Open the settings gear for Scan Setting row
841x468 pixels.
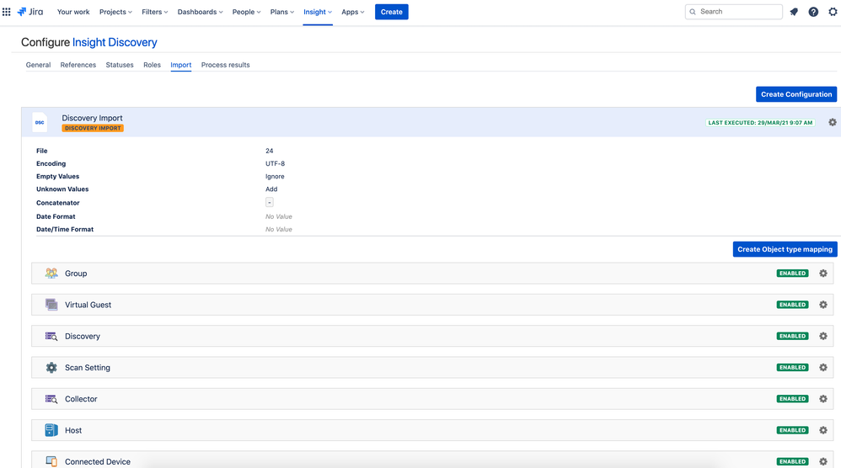click(823, 367)
